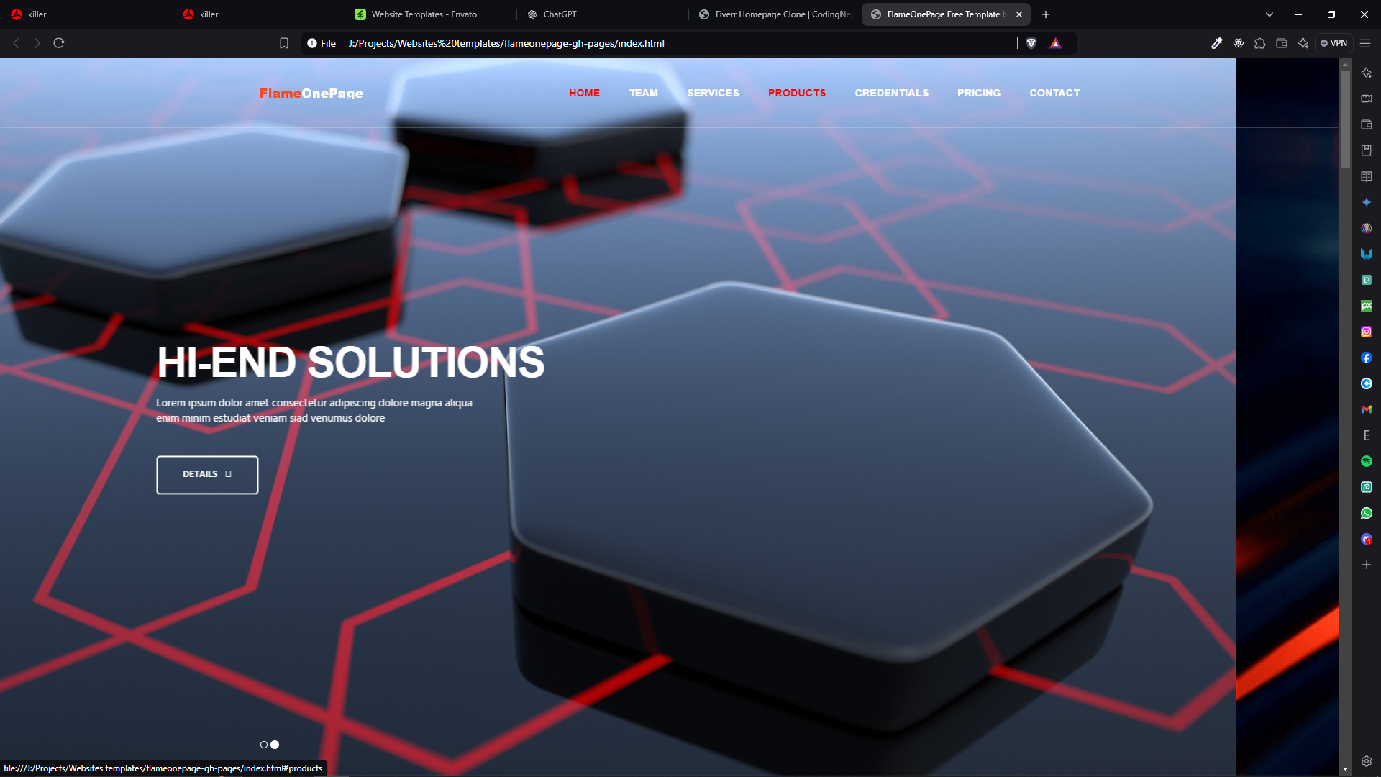Viewport: 1381px width, 777px height.
Task: Open the CONTACT nav link
Action: [1054, 93]
